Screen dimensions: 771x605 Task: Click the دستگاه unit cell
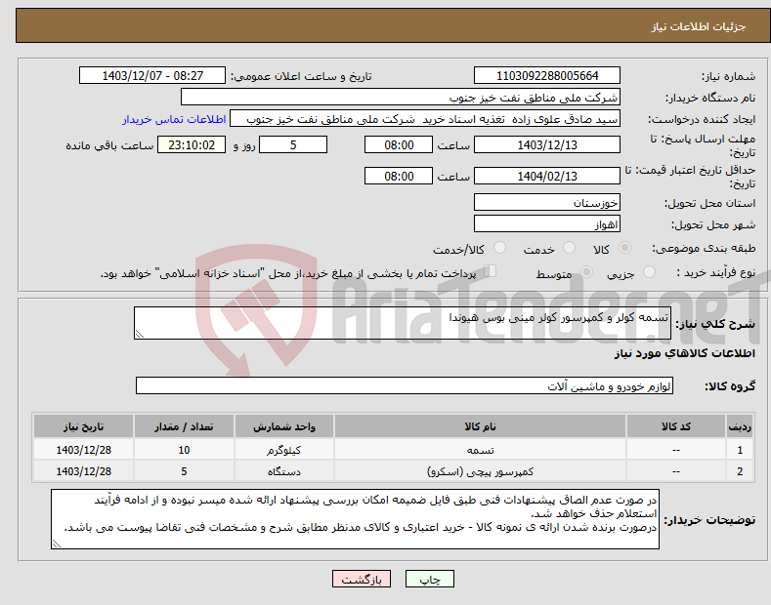pos(283,471)
